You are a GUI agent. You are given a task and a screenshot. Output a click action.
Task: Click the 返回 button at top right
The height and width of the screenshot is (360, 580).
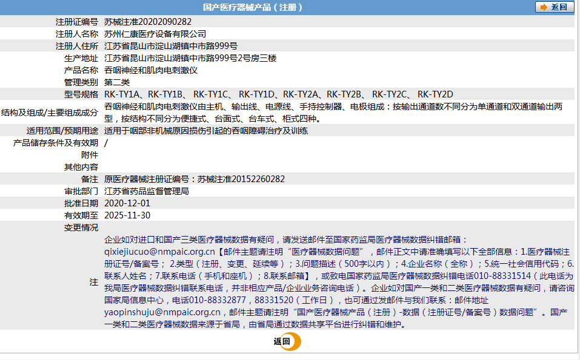(554, 7)
